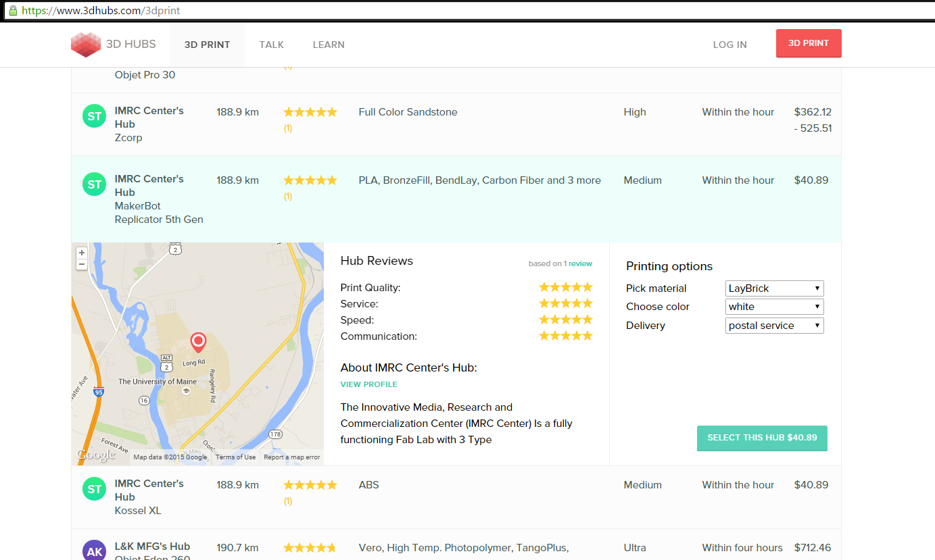Open the 3D PRINT navigation tab
This screenshot has height=560, width=935.
[208, 45]
